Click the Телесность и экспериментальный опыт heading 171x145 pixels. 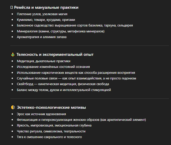(x=55, y=55)
